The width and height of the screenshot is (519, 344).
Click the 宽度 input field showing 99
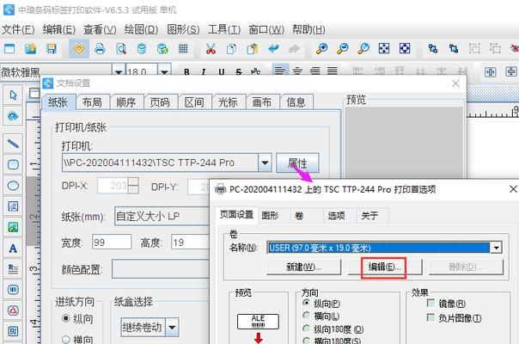(112, 243)
